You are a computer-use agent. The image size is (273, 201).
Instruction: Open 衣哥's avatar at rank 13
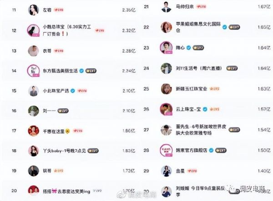coord(33,51)
